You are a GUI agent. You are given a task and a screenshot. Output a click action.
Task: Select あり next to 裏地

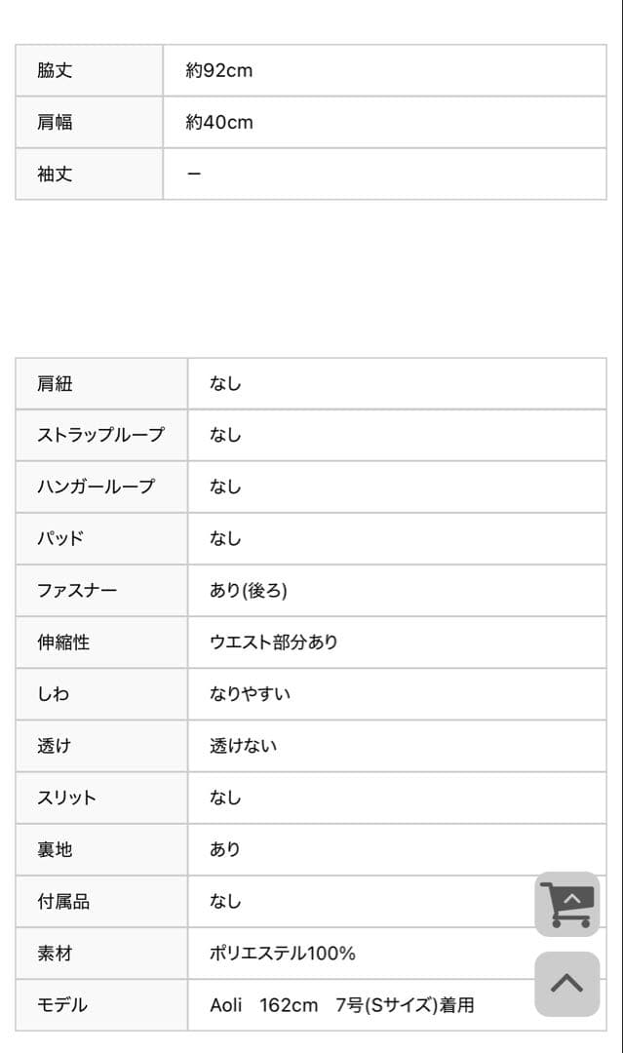[x=223, y=848]
